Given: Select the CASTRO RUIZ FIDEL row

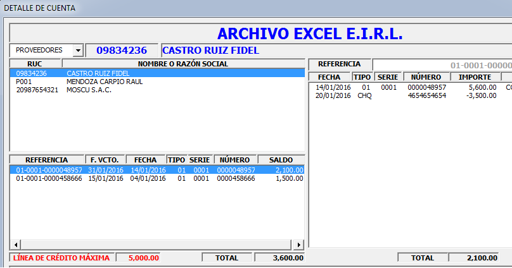Looking at the screenshot, I should point(157,73).
